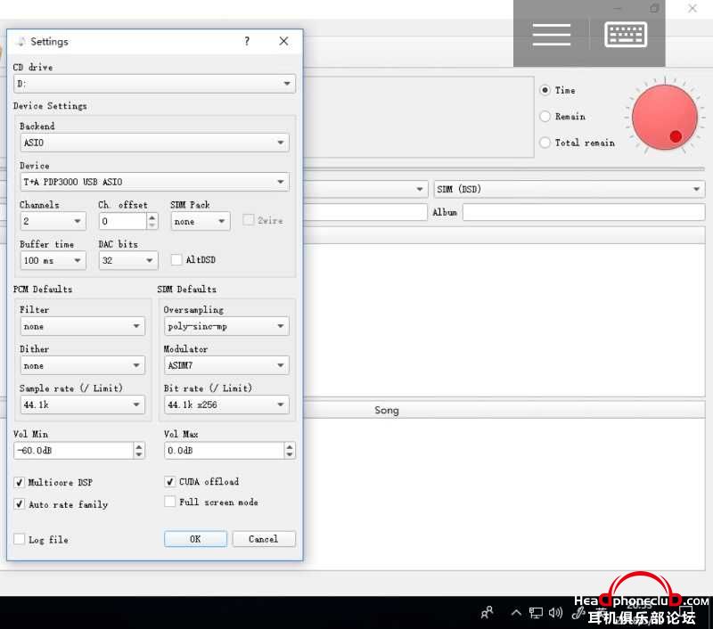Open the volume speaker tray icon
This screenshot has width=713, height=629.
point(555,613)
